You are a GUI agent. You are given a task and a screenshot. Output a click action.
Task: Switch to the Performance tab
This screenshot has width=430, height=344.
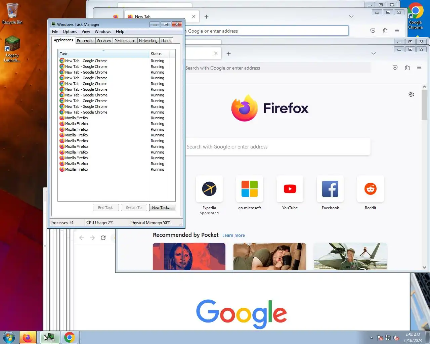[x=125, y=41]
